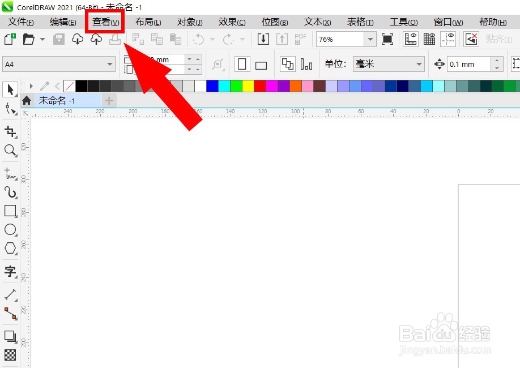This screenshot has height=368, width=520.
Task: Select the Zoom magnifier tool
Action: point(10,151)
